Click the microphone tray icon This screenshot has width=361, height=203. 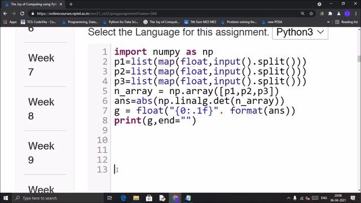pyautogui.click(x=295, y=198)
